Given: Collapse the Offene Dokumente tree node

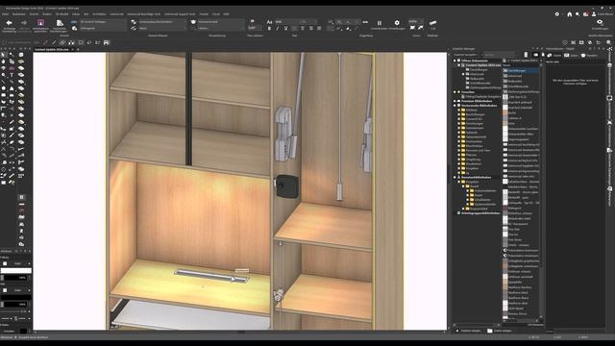Looking at the screenshot, I should (x=455, y=61).
